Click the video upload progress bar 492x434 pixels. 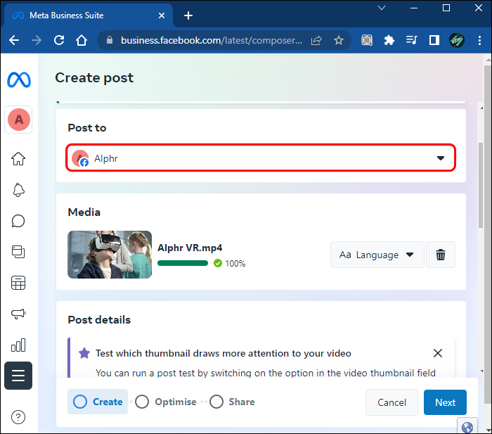[183, 263]
